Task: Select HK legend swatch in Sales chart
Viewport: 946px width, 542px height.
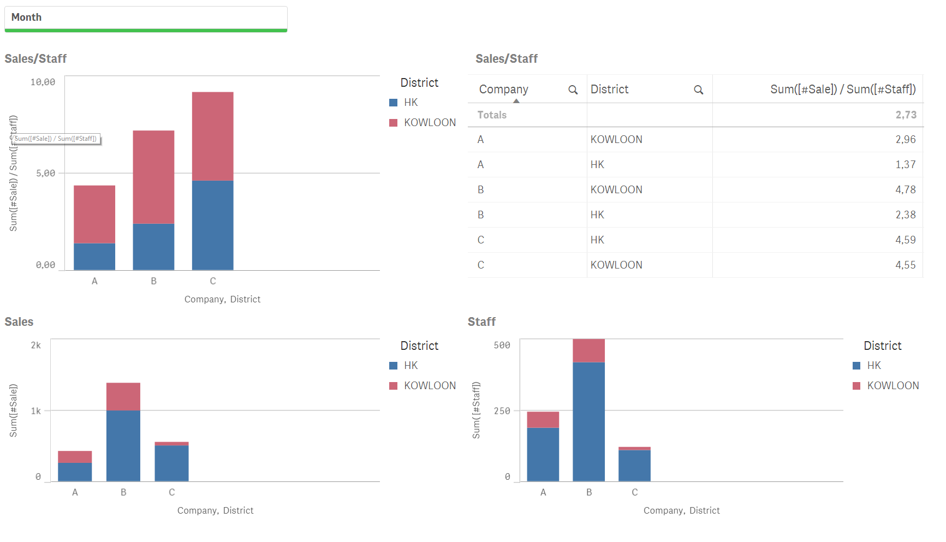Action: pyautogui.click(x=393, y=366)
